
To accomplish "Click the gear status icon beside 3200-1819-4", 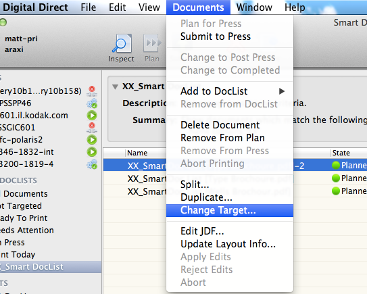I will (x=92, y=164).
